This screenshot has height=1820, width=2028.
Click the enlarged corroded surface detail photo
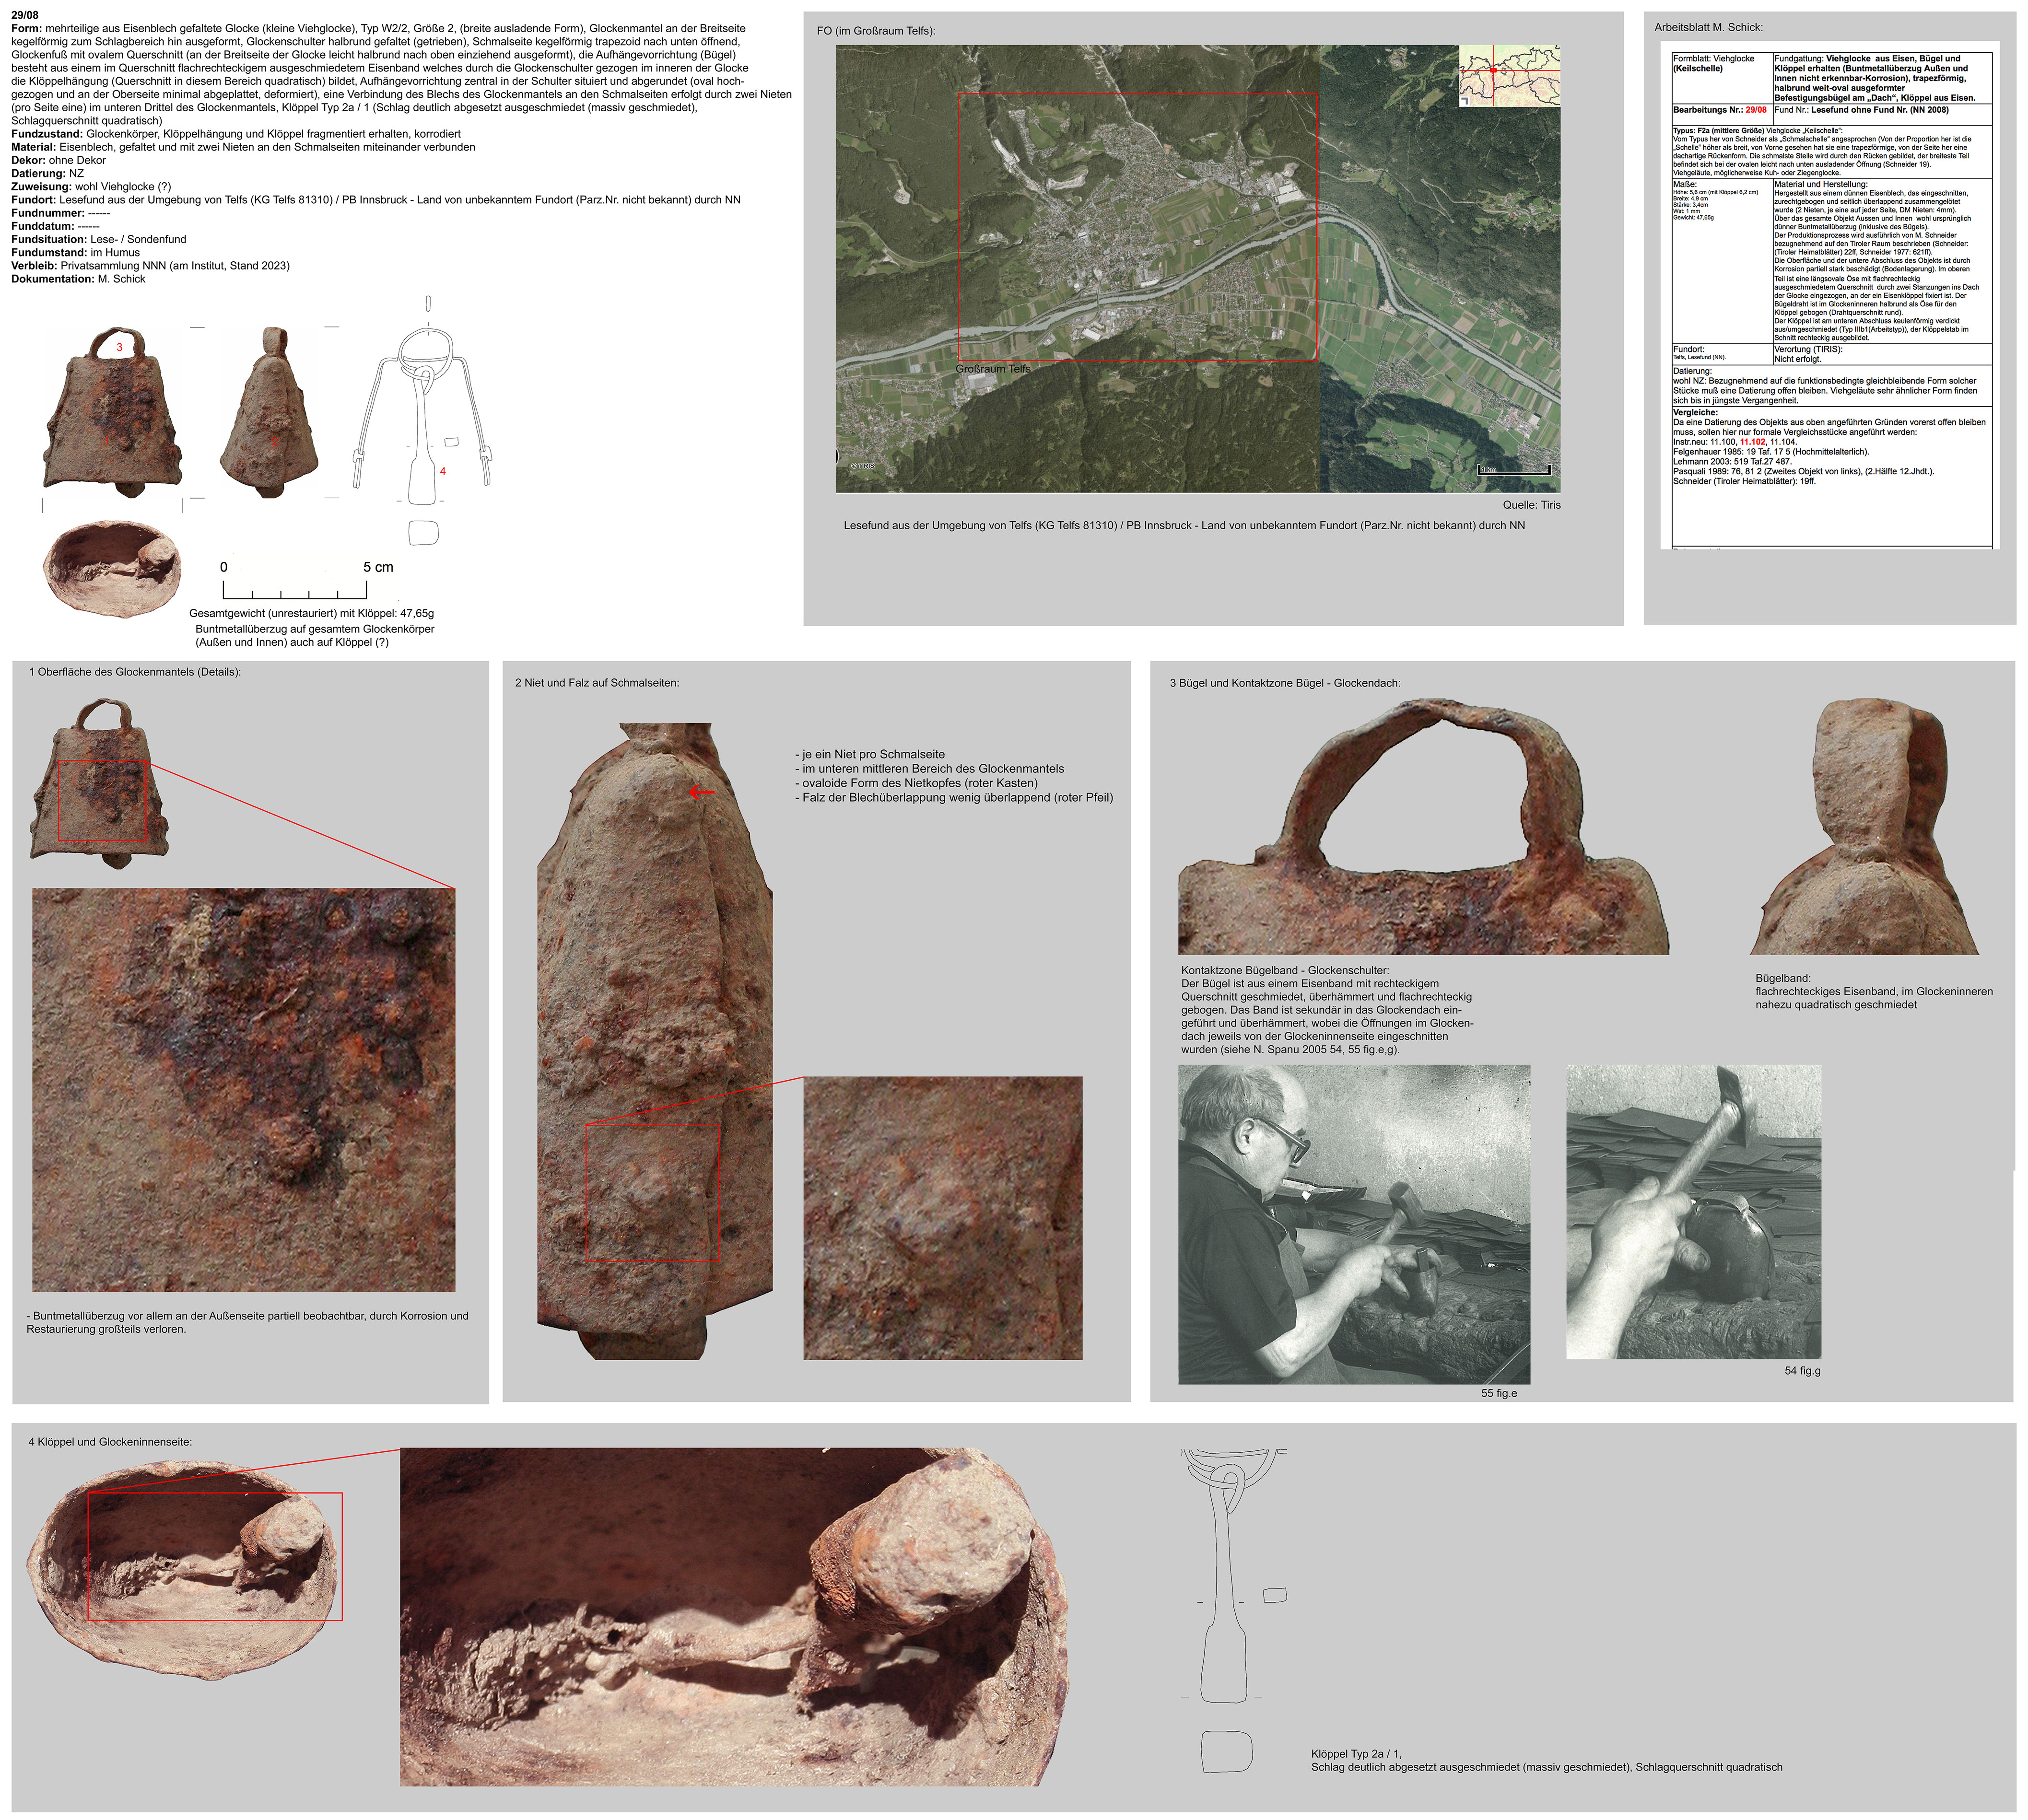[243, 1090]
